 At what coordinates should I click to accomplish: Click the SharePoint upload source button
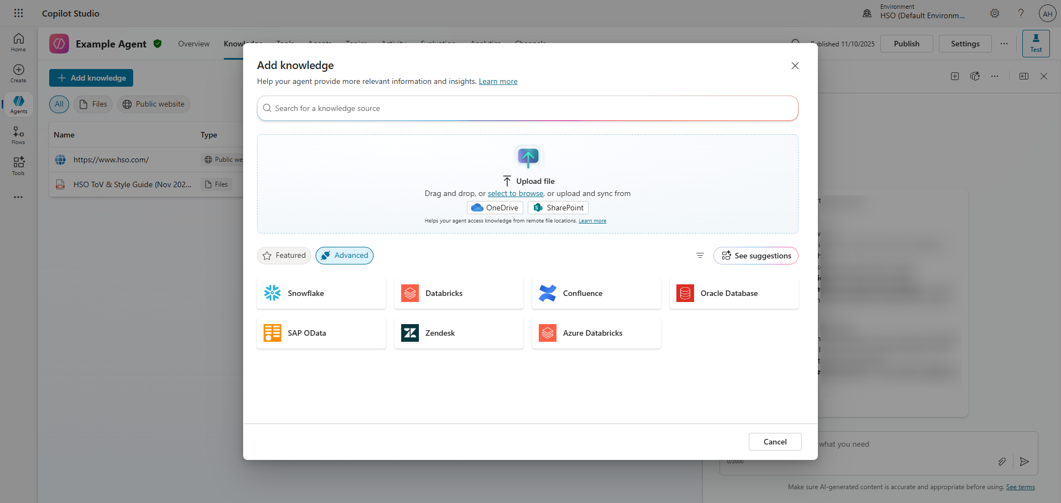click(x=558, y=208)
